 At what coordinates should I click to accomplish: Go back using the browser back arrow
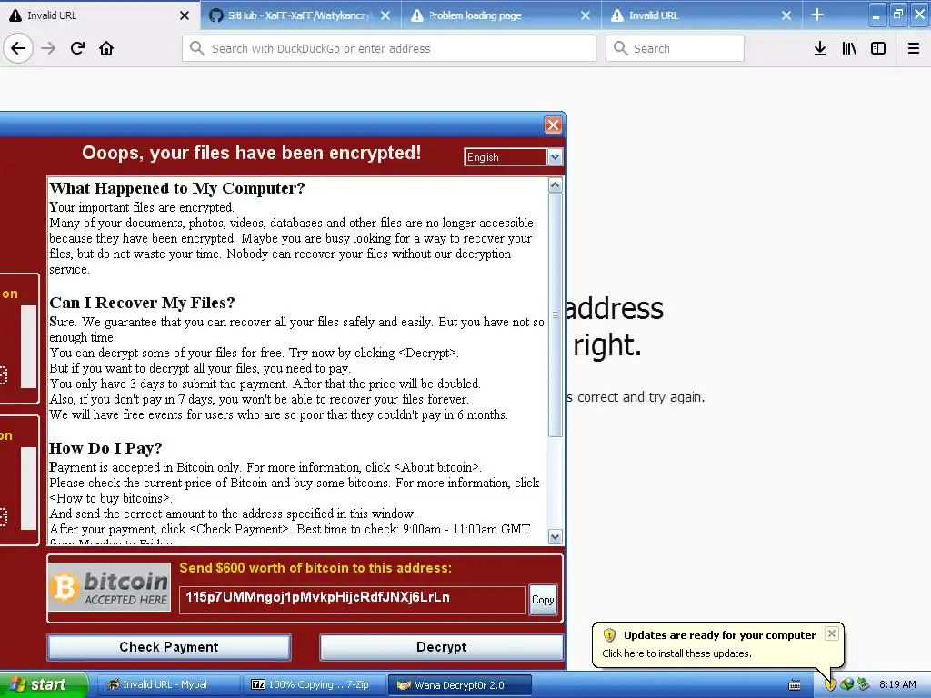(x=18, y=48)
